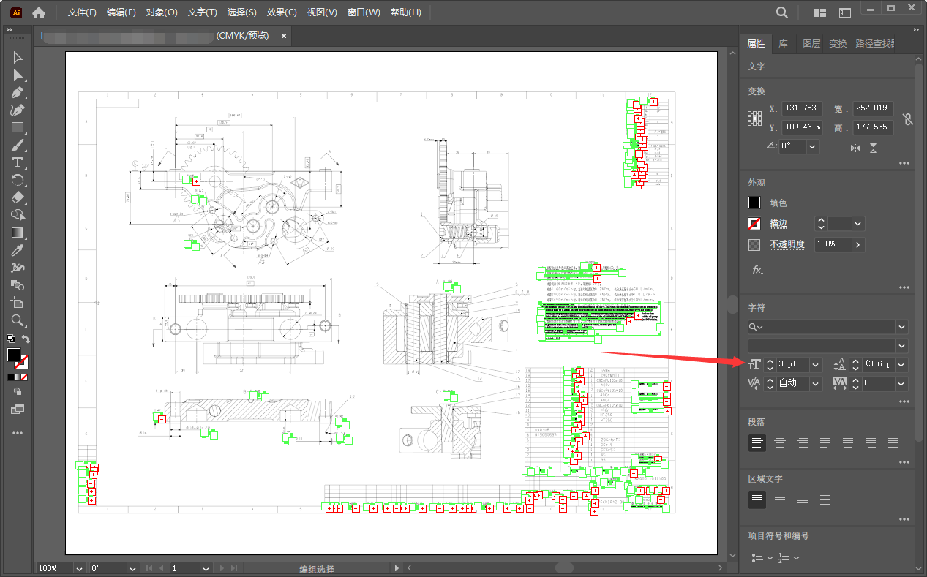
Task: Click the black 填色 fill swatch
Action: pos(754,203)
